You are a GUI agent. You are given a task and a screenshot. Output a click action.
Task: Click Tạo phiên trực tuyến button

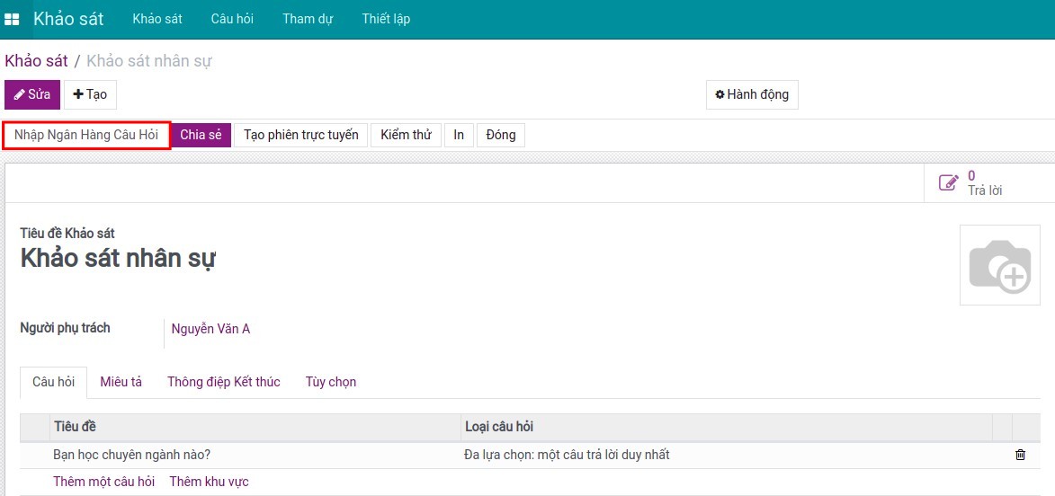[300, 135]
